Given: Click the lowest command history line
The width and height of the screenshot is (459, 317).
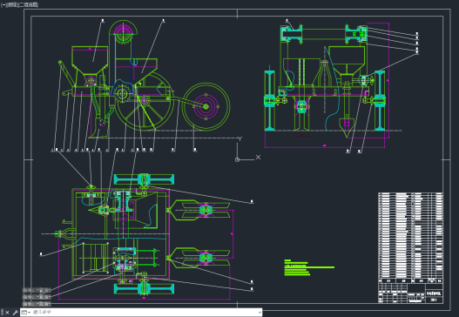Looking at the screenshot, I should point(37,304).
